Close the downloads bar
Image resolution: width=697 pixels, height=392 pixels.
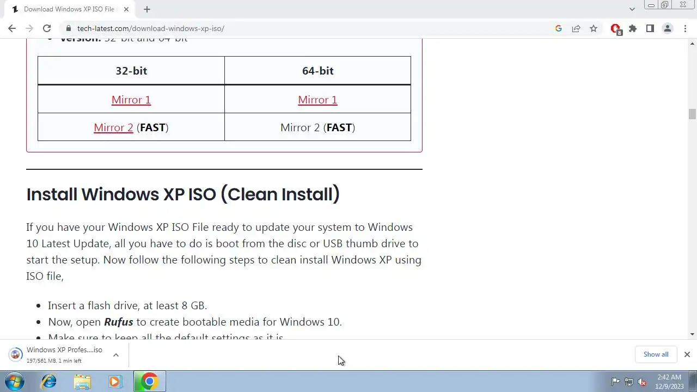pyautogui.click(x=687, y=354)
